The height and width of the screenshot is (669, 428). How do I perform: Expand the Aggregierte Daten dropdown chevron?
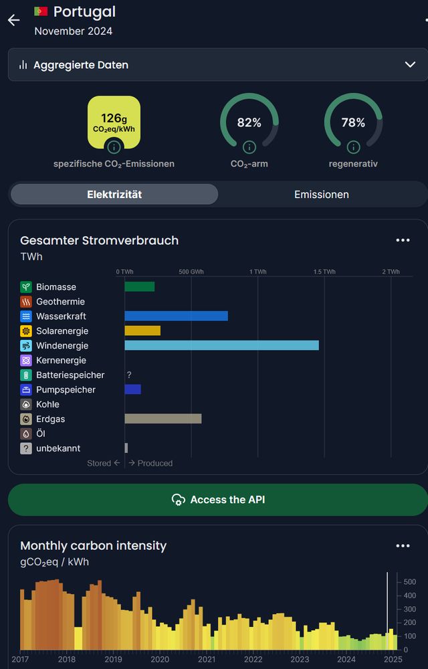410,65
